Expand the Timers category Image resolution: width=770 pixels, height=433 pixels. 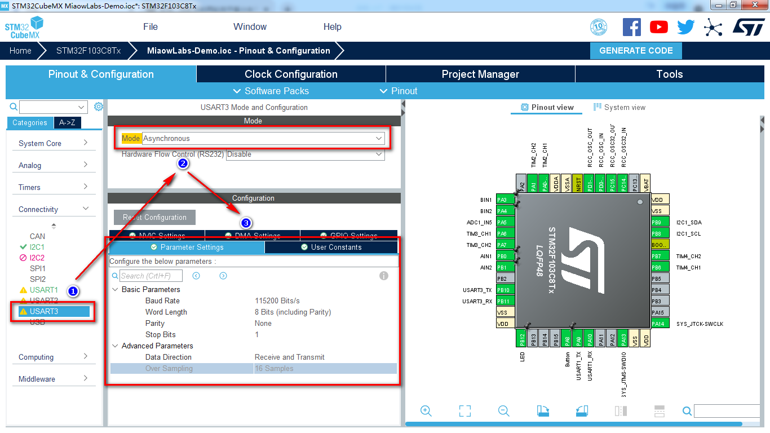[x=54, y=187]
